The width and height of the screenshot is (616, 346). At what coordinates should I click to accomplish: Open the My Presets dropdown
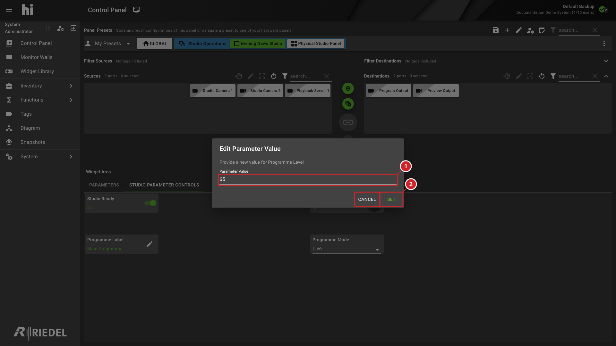[x=108, y=44]
